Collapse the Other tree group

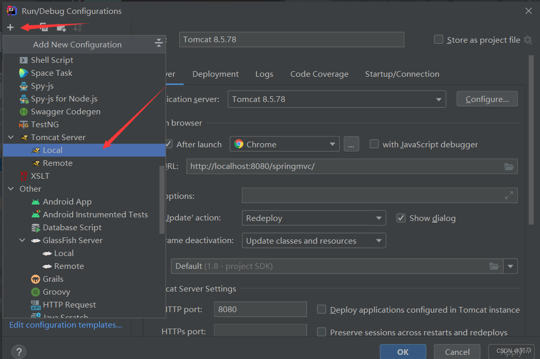tap(11, 189)
